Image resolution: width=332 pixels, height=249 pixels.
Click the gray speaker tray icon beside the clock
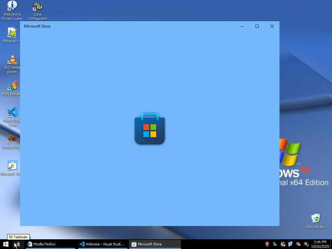306,244
